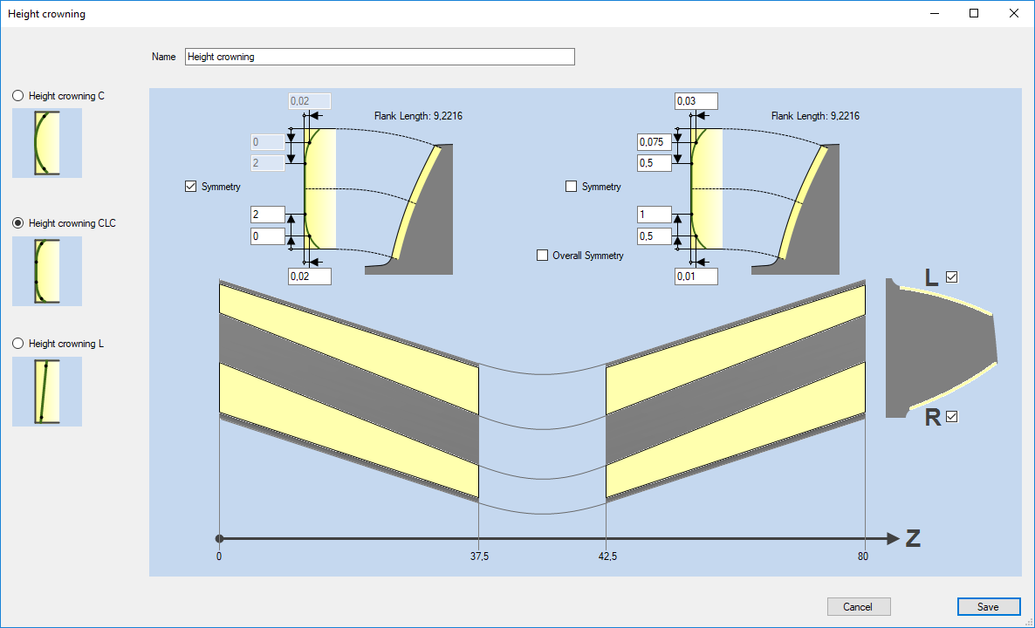Viewport: 1035px width, 628px height.
Task: Maximize the Height crowning window
Action: [x=974, y=13]
